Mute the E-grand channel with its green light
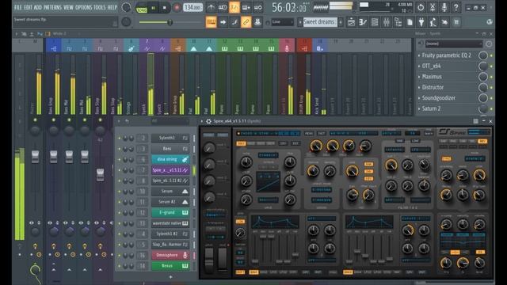Viewport: 507px width, 285px height. 120,213
